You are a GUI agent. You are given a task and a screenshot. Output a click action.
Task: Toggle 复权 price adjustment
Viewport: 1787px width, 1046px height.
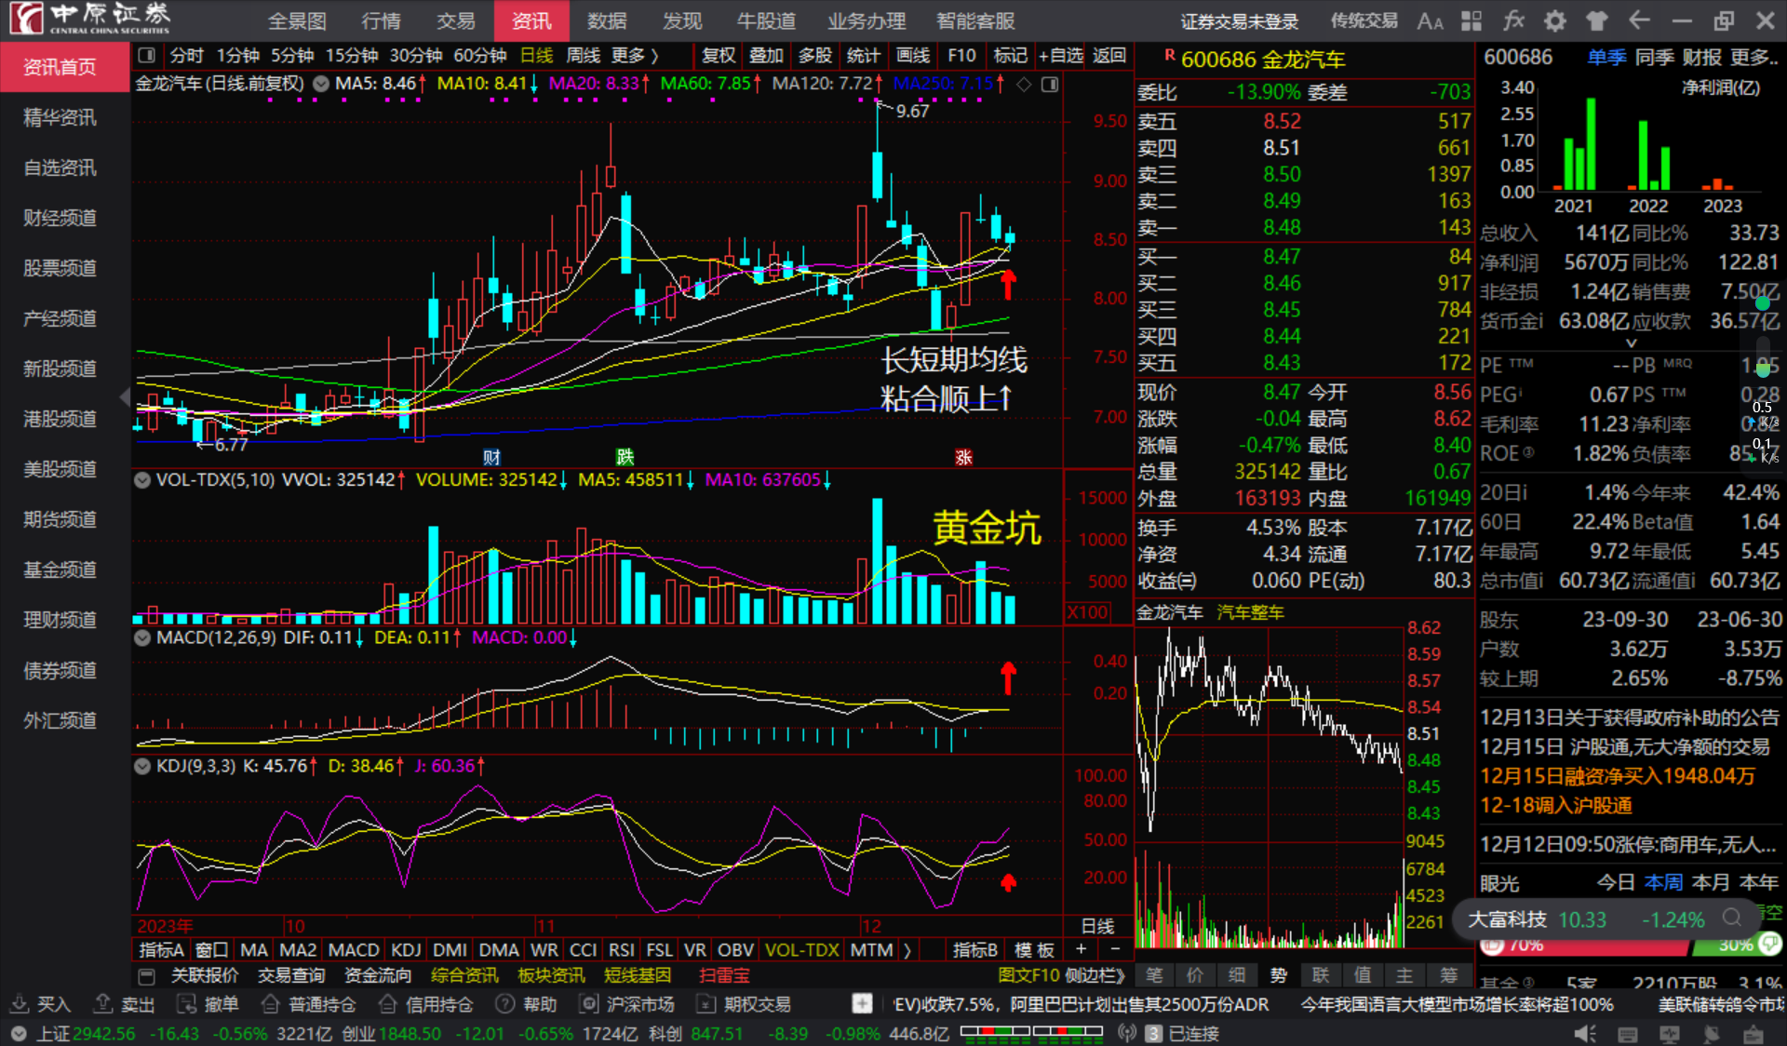click(x=719, y=56)
